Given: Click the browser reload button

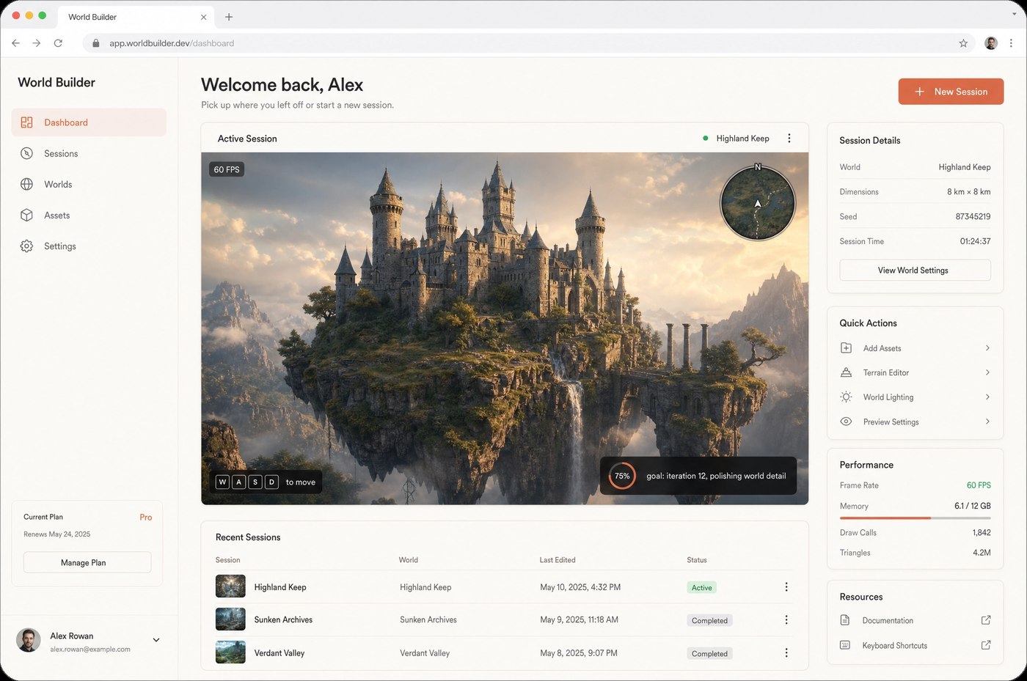Looking at the screenshot, I should tap(58, 43).
